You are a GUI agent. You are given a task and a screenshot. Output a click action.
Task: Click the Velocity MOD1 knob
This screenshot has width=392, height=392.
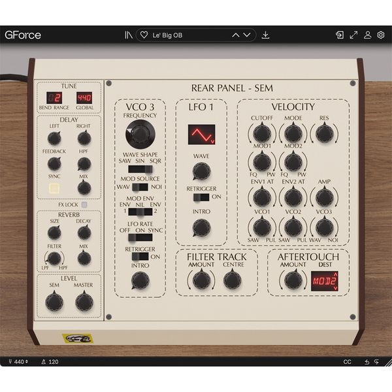click(x=262, y=161)
